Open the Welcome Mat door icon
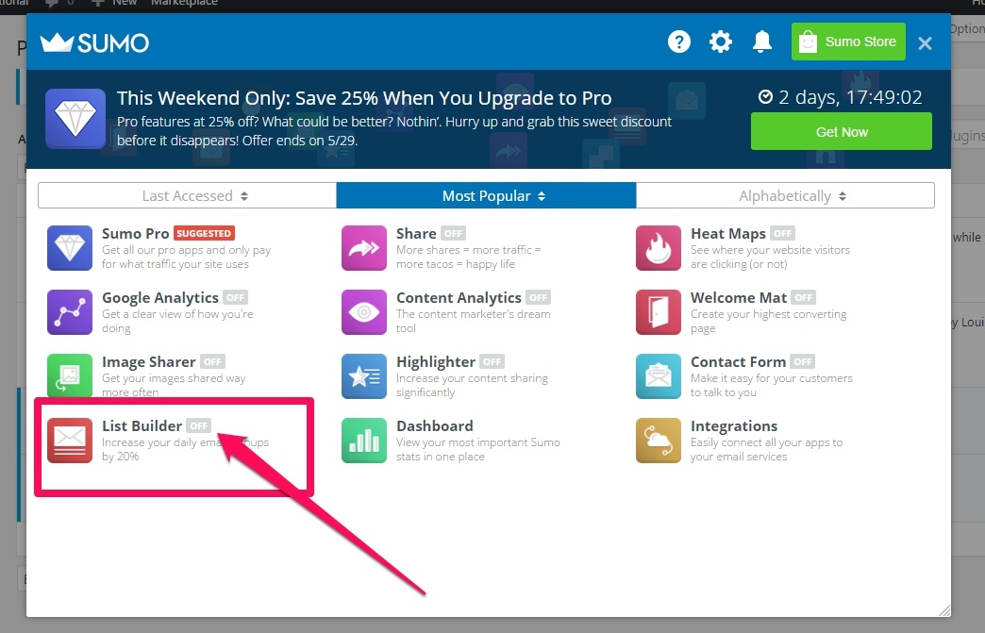This screenshot has width=985, height=633. tap(659, 312)
